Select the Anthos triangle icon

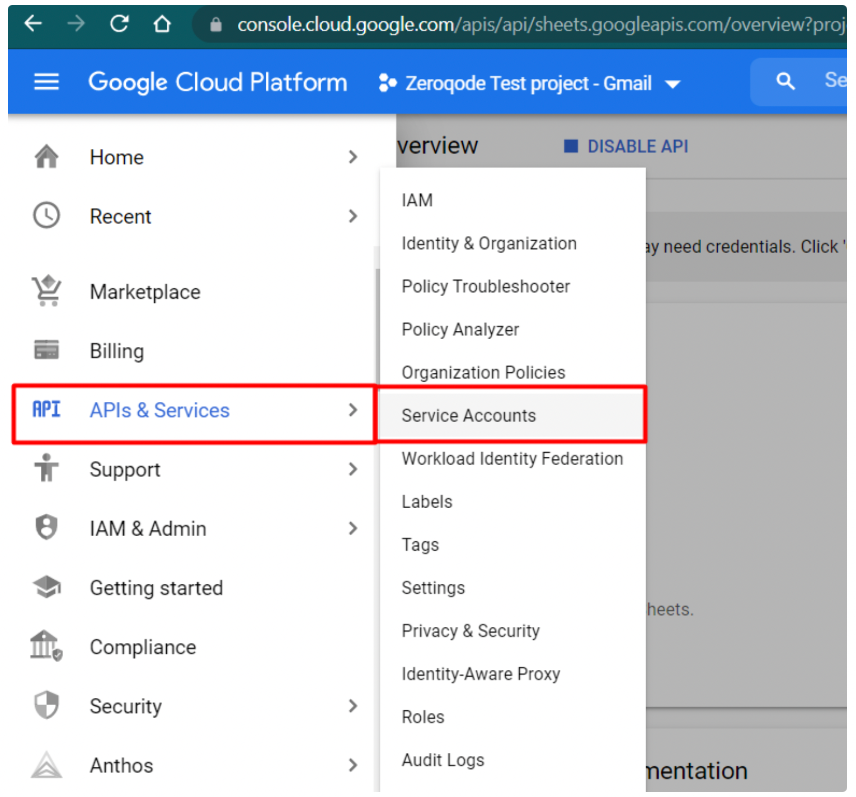(46, 765)
